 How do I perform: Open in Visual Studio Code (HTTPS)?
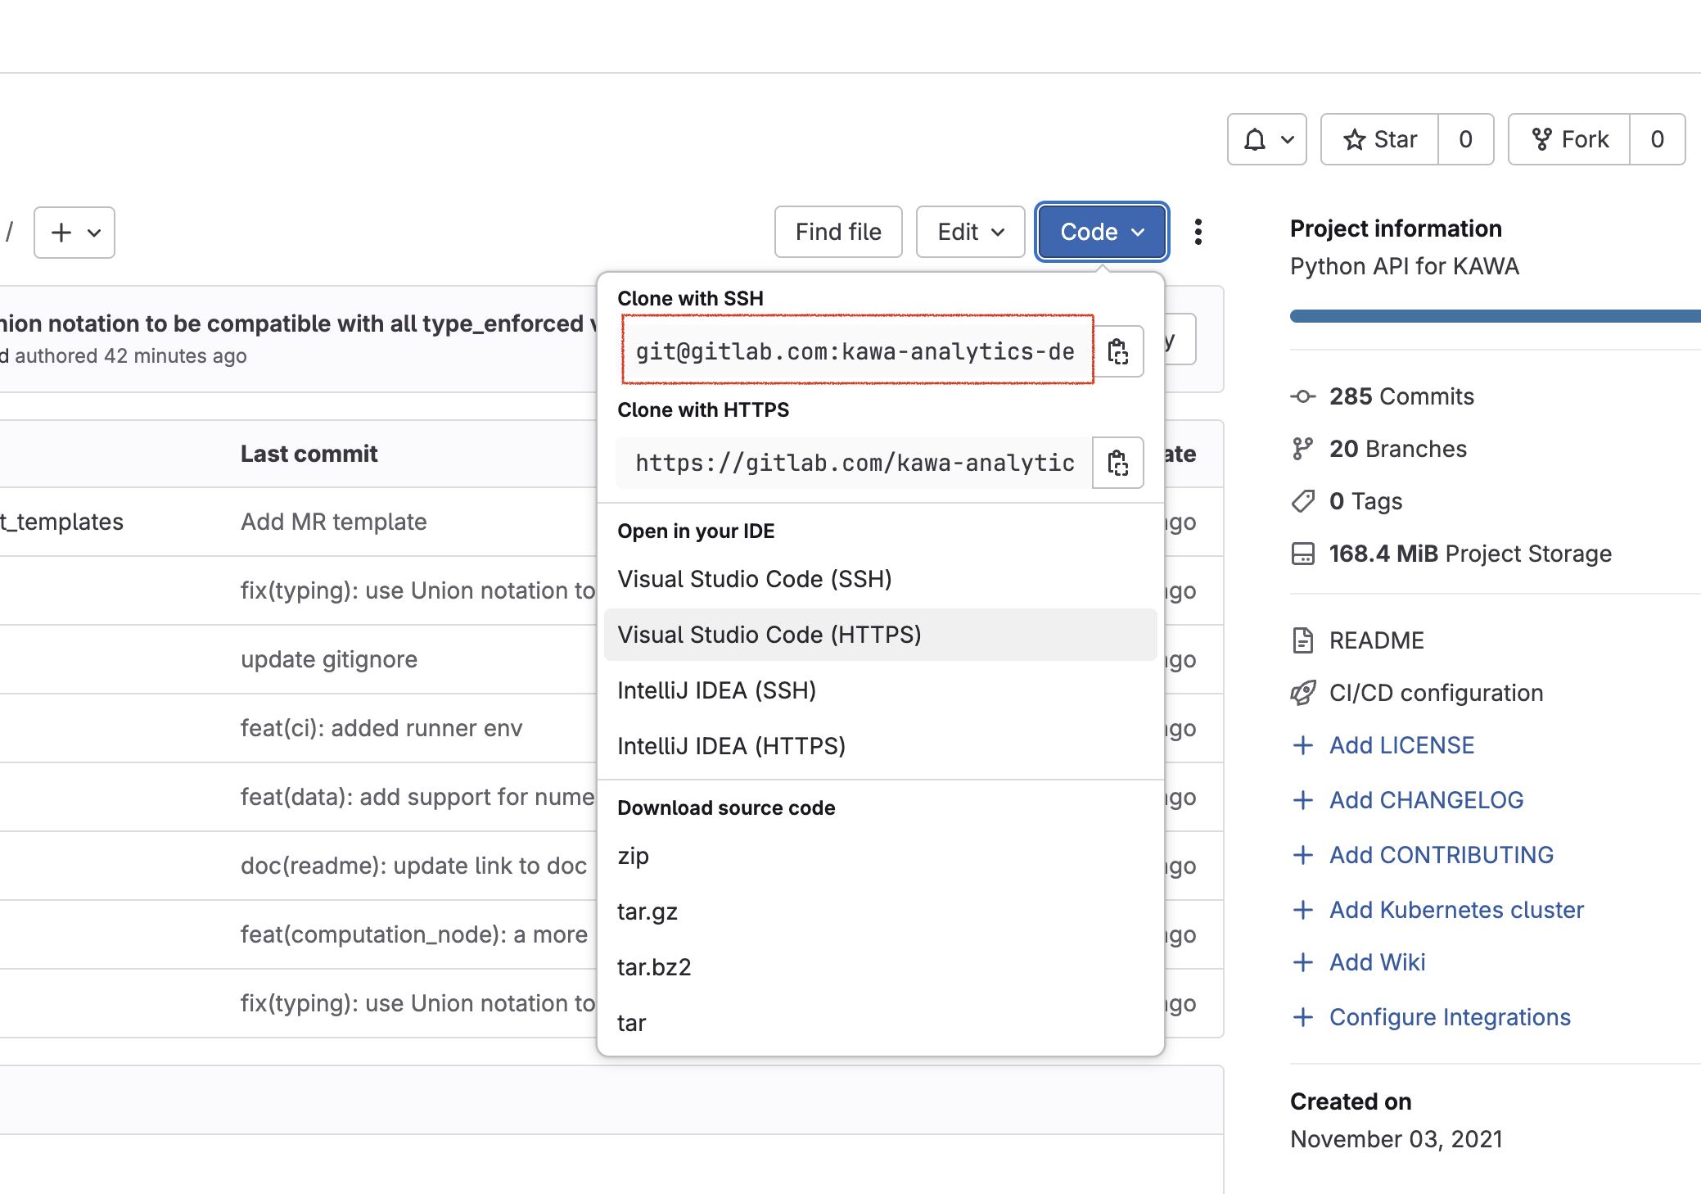click(880, 635)
